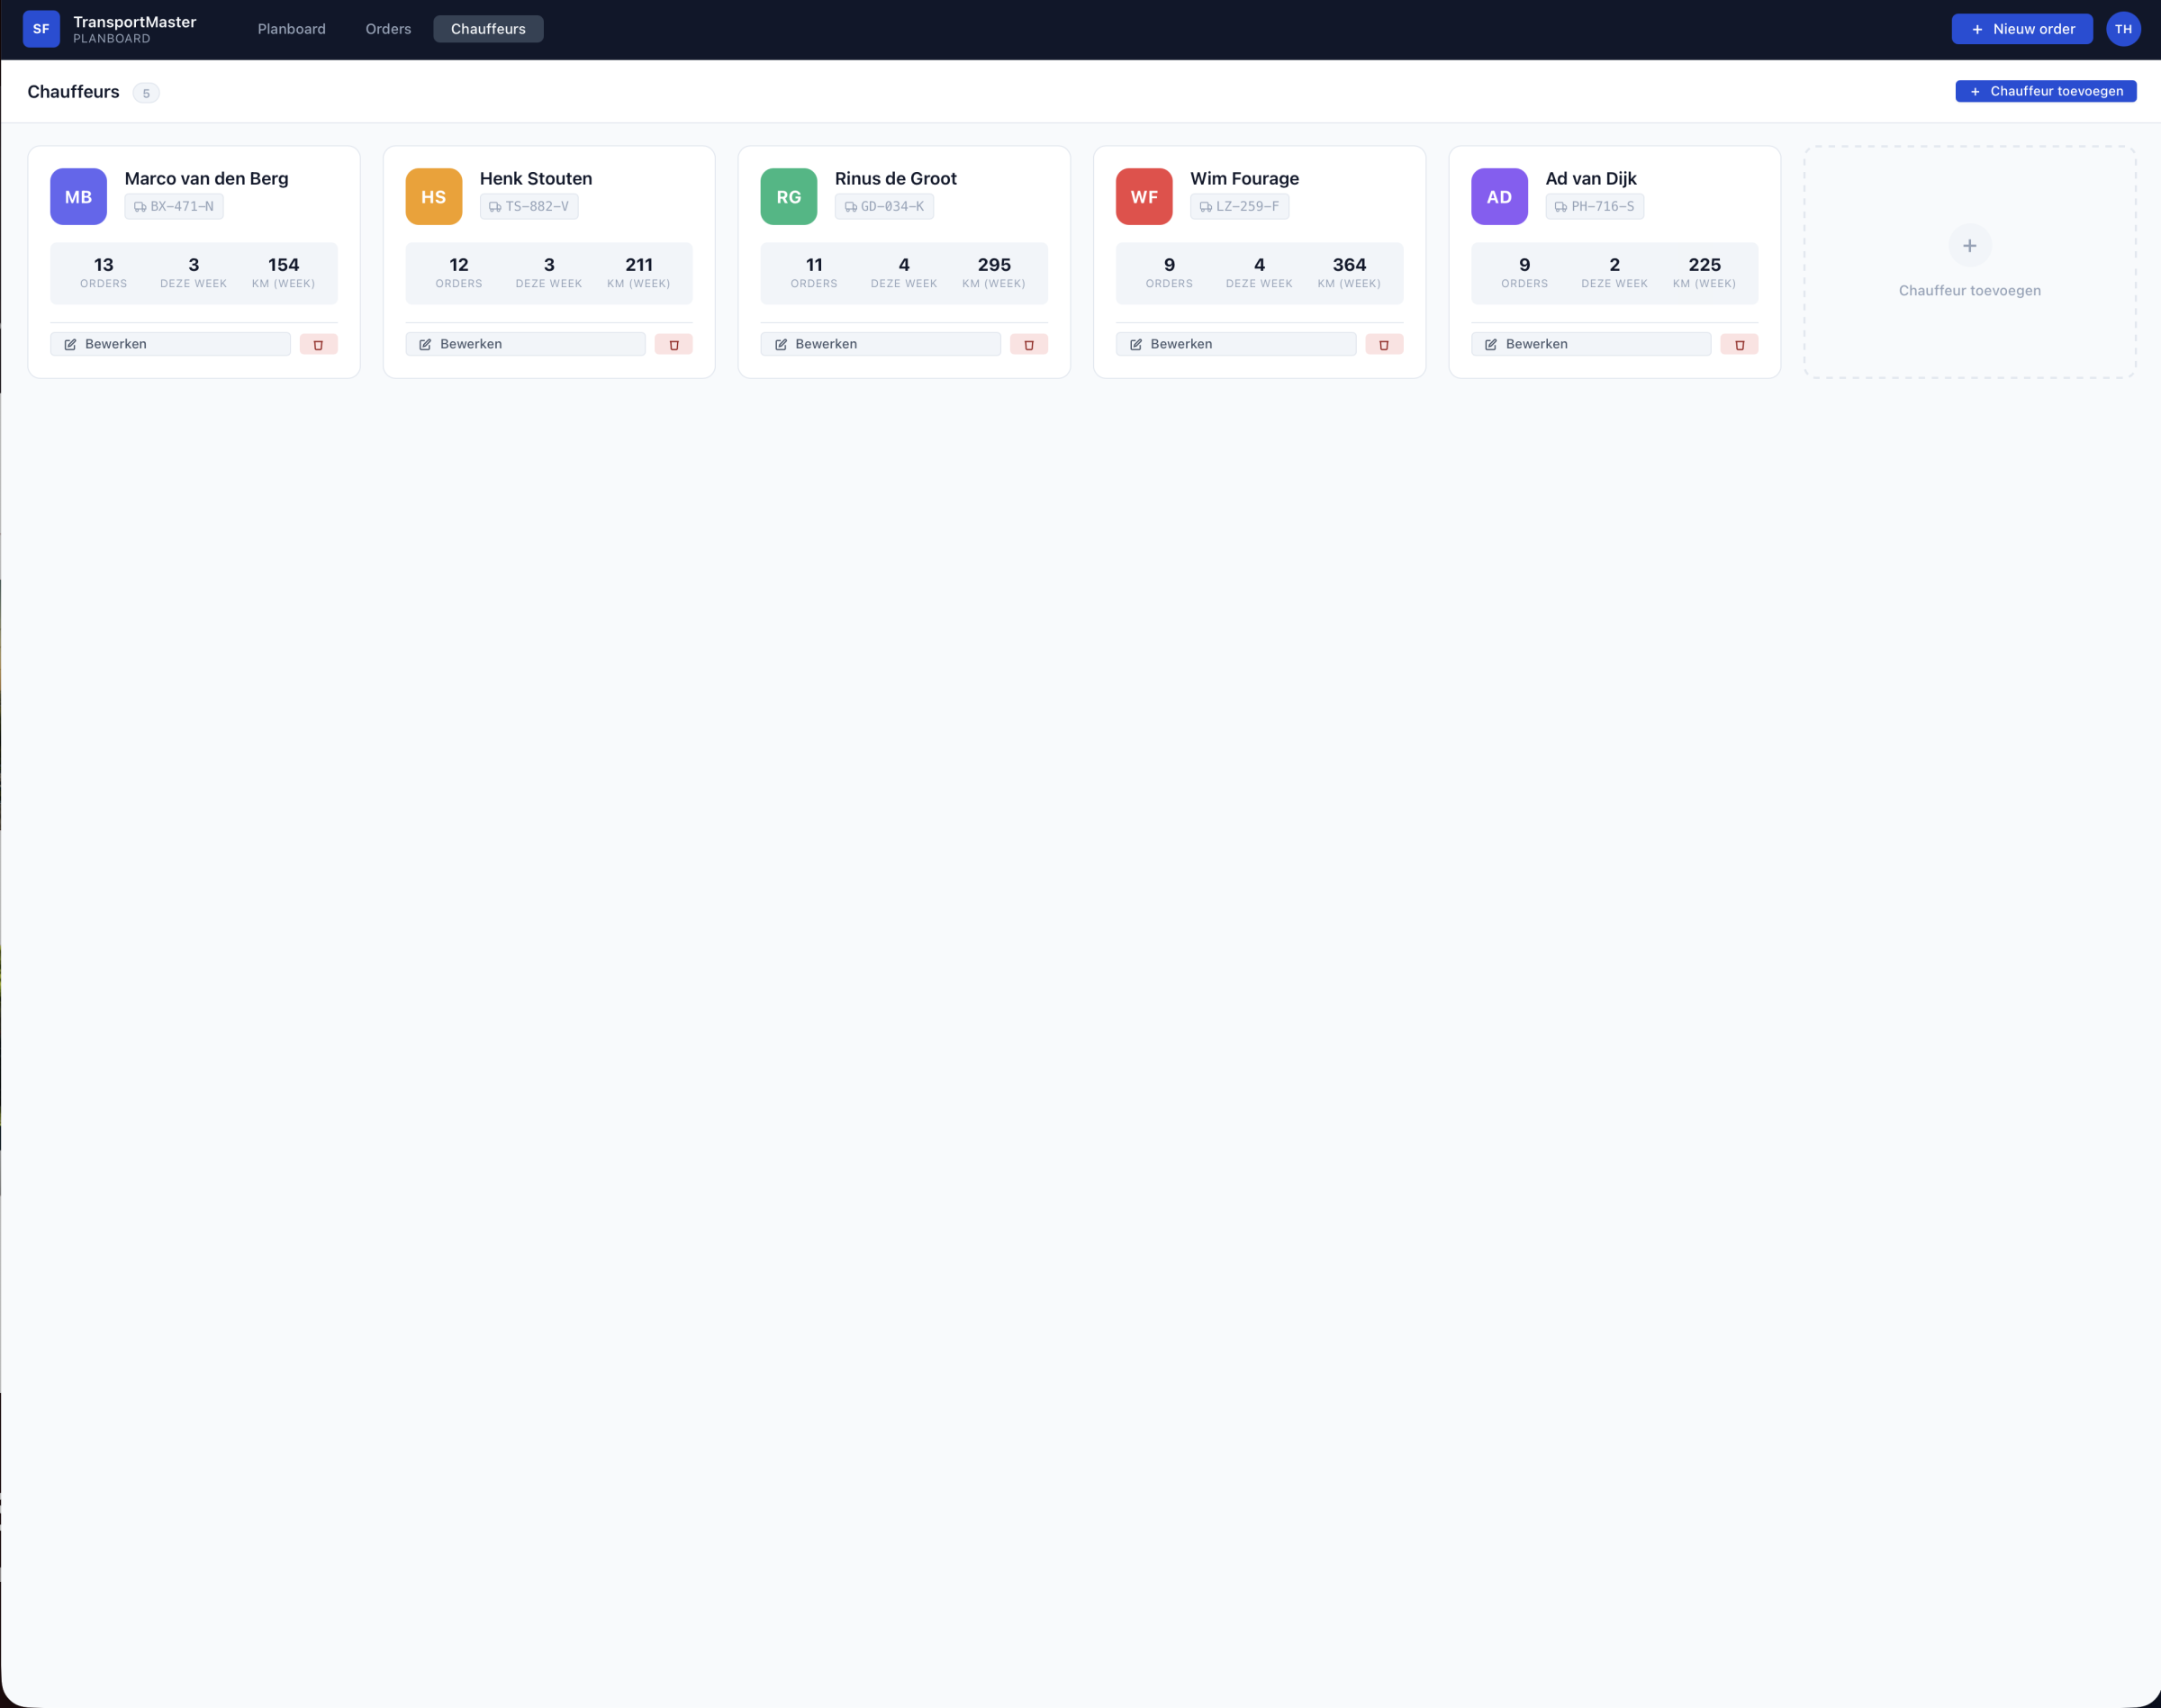Click the plus icon in the dashed card
Viewport: 2161px width, 1708px height.
pyautogui.click(x=1968, y=245)
